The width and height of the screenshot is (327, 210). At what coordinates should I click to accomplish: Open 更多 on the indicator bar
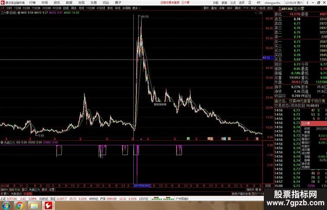45,190
